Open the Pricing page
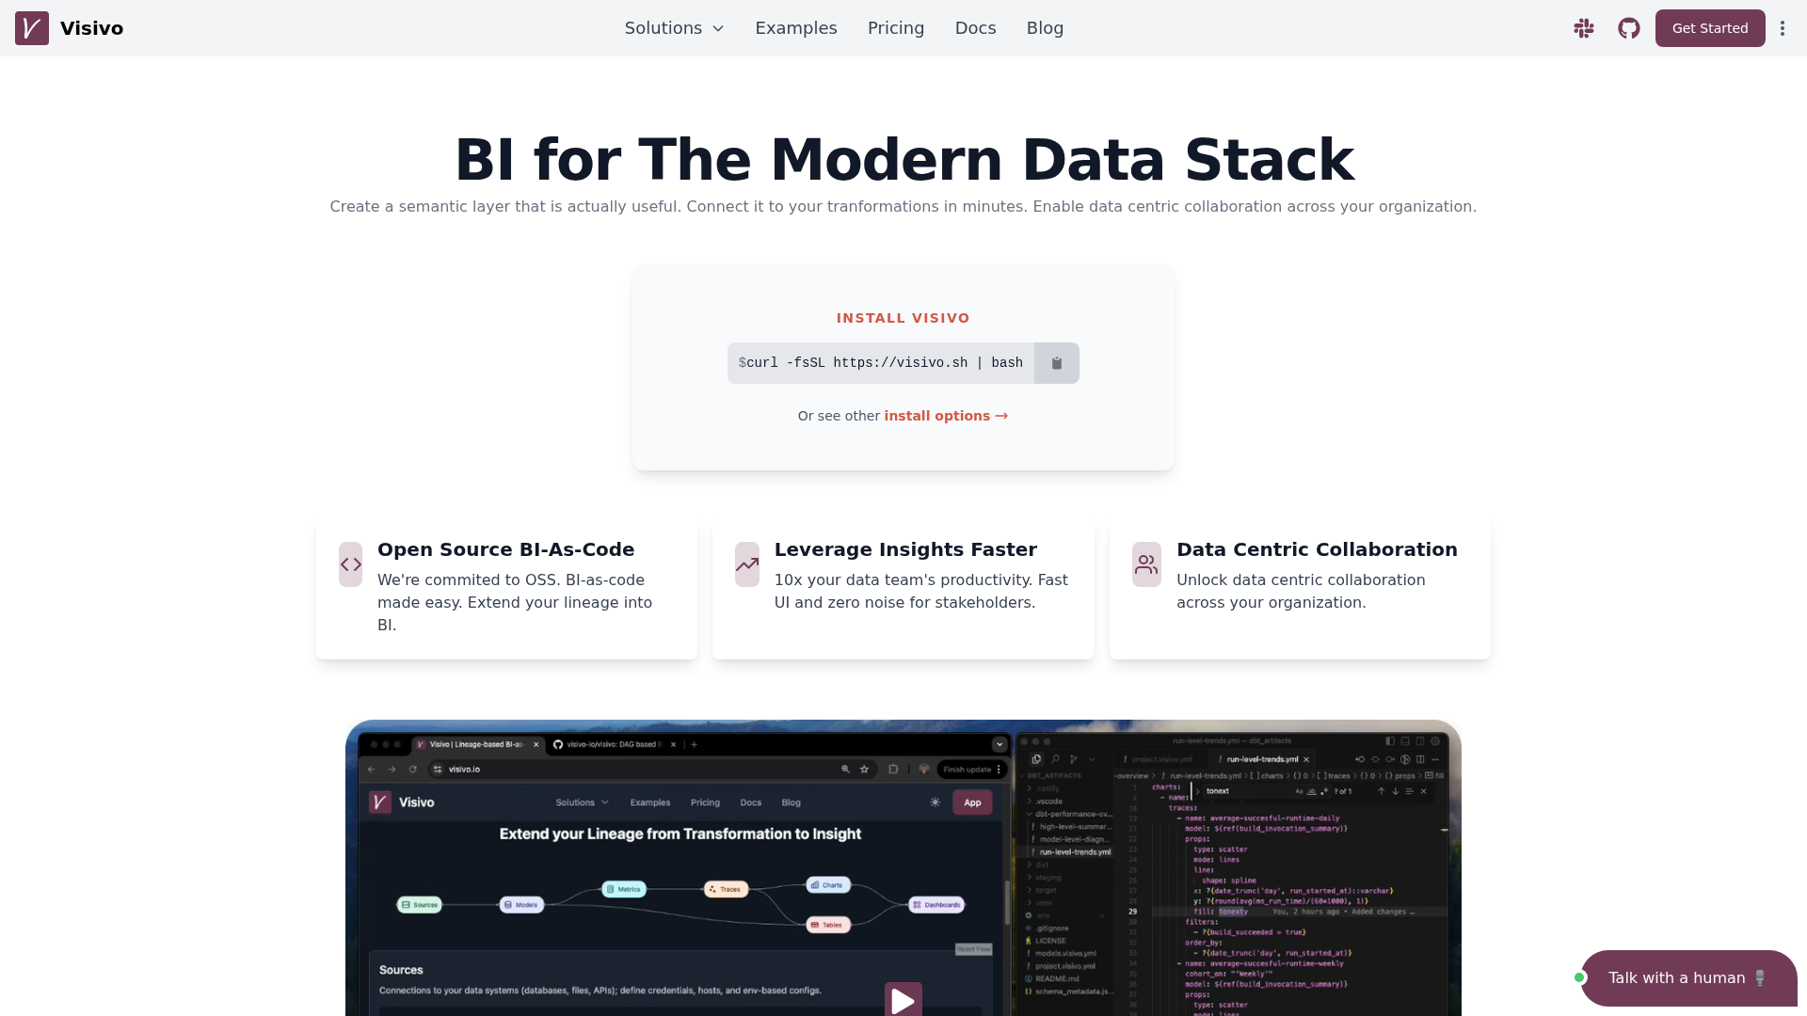Image resolution: width=1807 pixels, height=1016 pixels. (x=896, y=28)
